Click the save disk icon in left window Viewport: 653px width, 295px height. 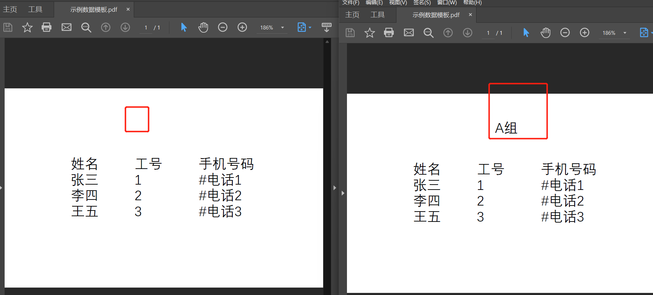point(8,27)
